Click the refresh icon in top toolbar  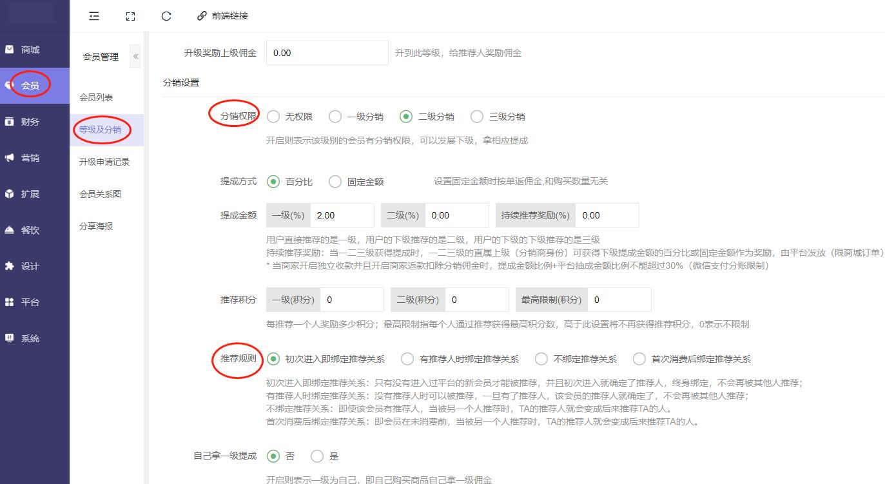[x=166, y=16]
